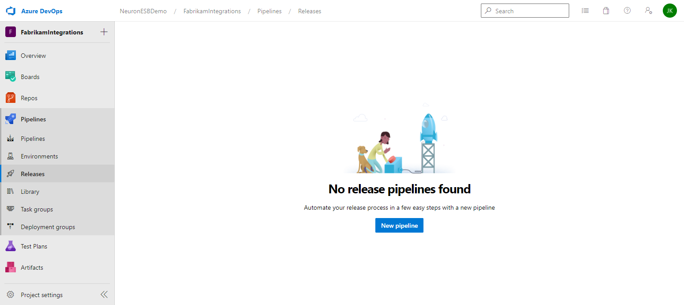Go to FabrikamIntegrations breadcrumb

[212, 11]
